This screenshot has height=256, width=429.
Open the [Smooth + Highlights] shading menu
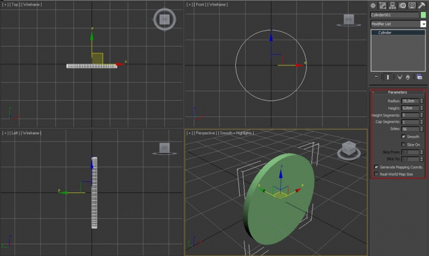click(236, 133)
